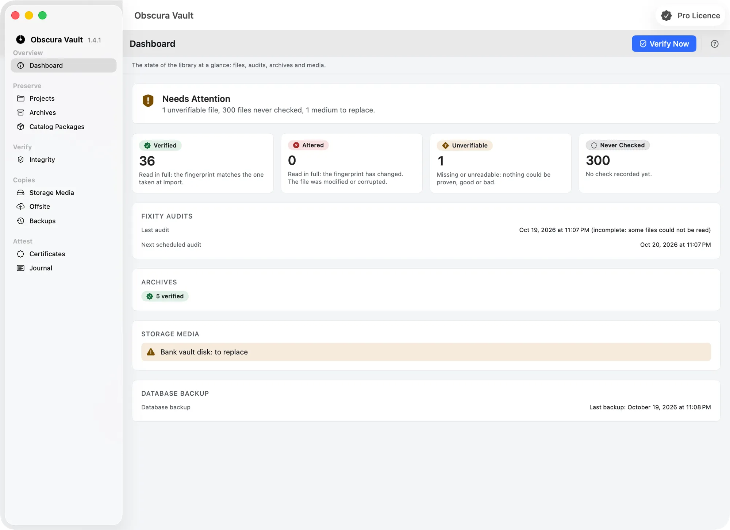The image size is (730, 530).
Task: Navigate to Integrity section
Action: 64,160
